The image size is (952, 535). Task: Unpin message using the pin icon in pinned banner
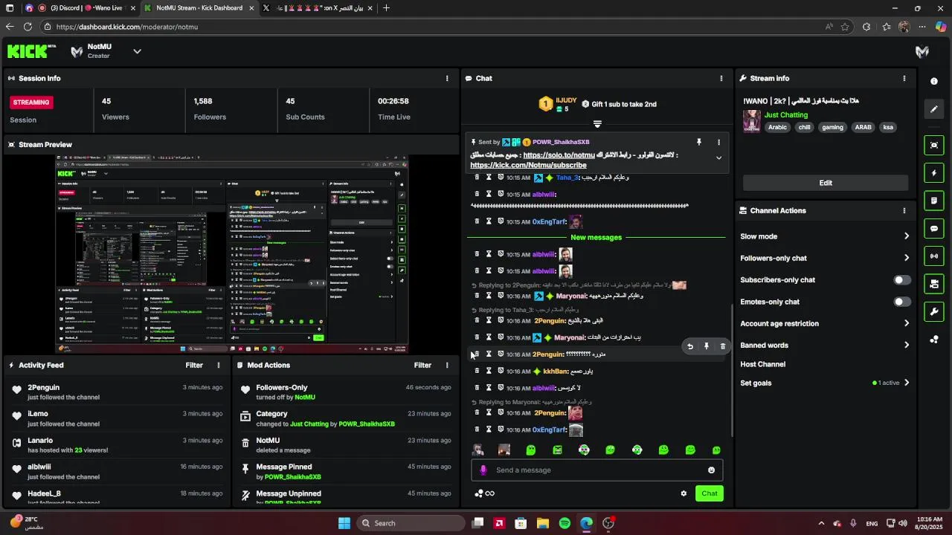coord(698,142)
